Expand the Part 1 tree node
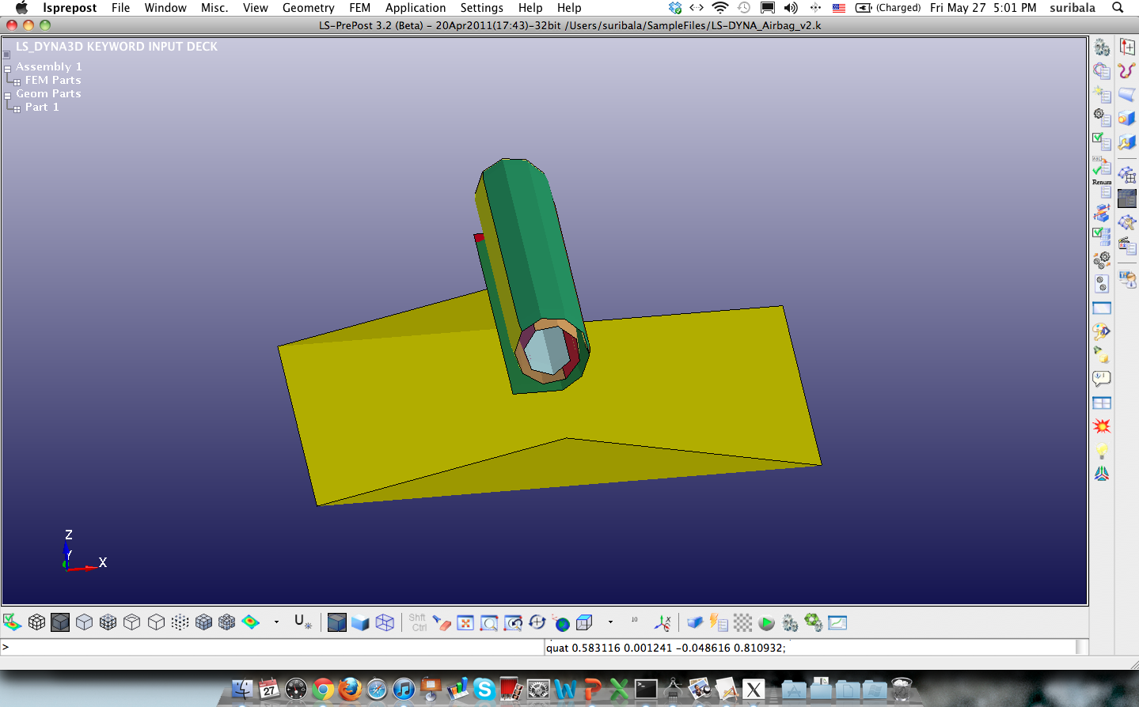The width and height of the screenshot is (1139, 707). point(17,109)
